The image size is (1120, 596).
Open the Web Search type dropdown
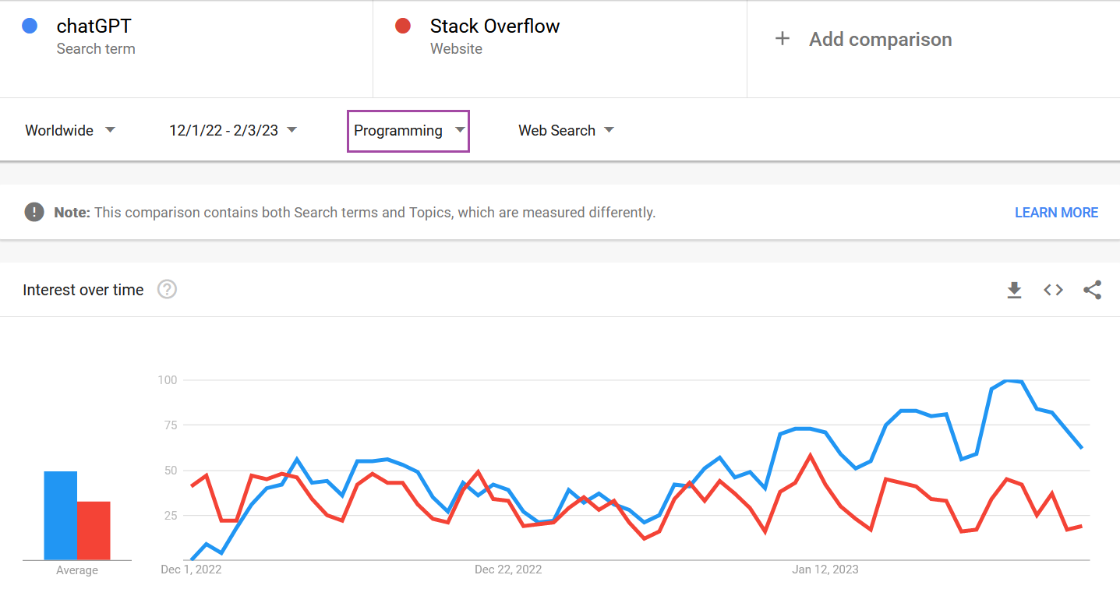click(566, 130)
